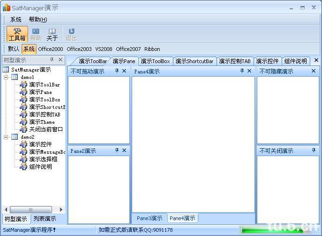Switch to the 演示ToolBox tab
This screenshot has height=236, width=322.
pyautogui.click(x=155, y=61)
